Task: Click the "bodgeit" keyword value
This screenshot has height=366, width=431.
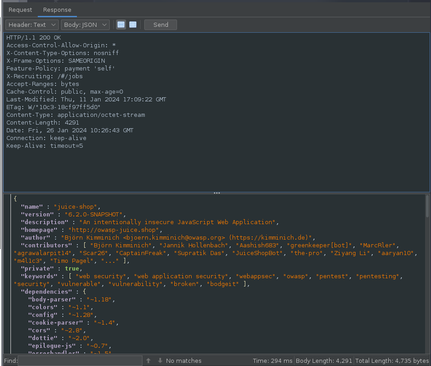Action: tap(223, 284)
